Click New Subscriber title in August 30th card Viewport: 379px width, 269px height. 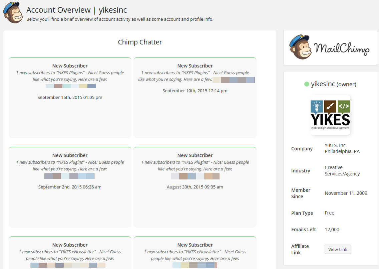[x=195, y=155]
